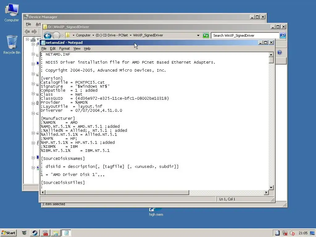
Task: Click the Explorer title bar folder icon
Action: [x=45, y=27]
